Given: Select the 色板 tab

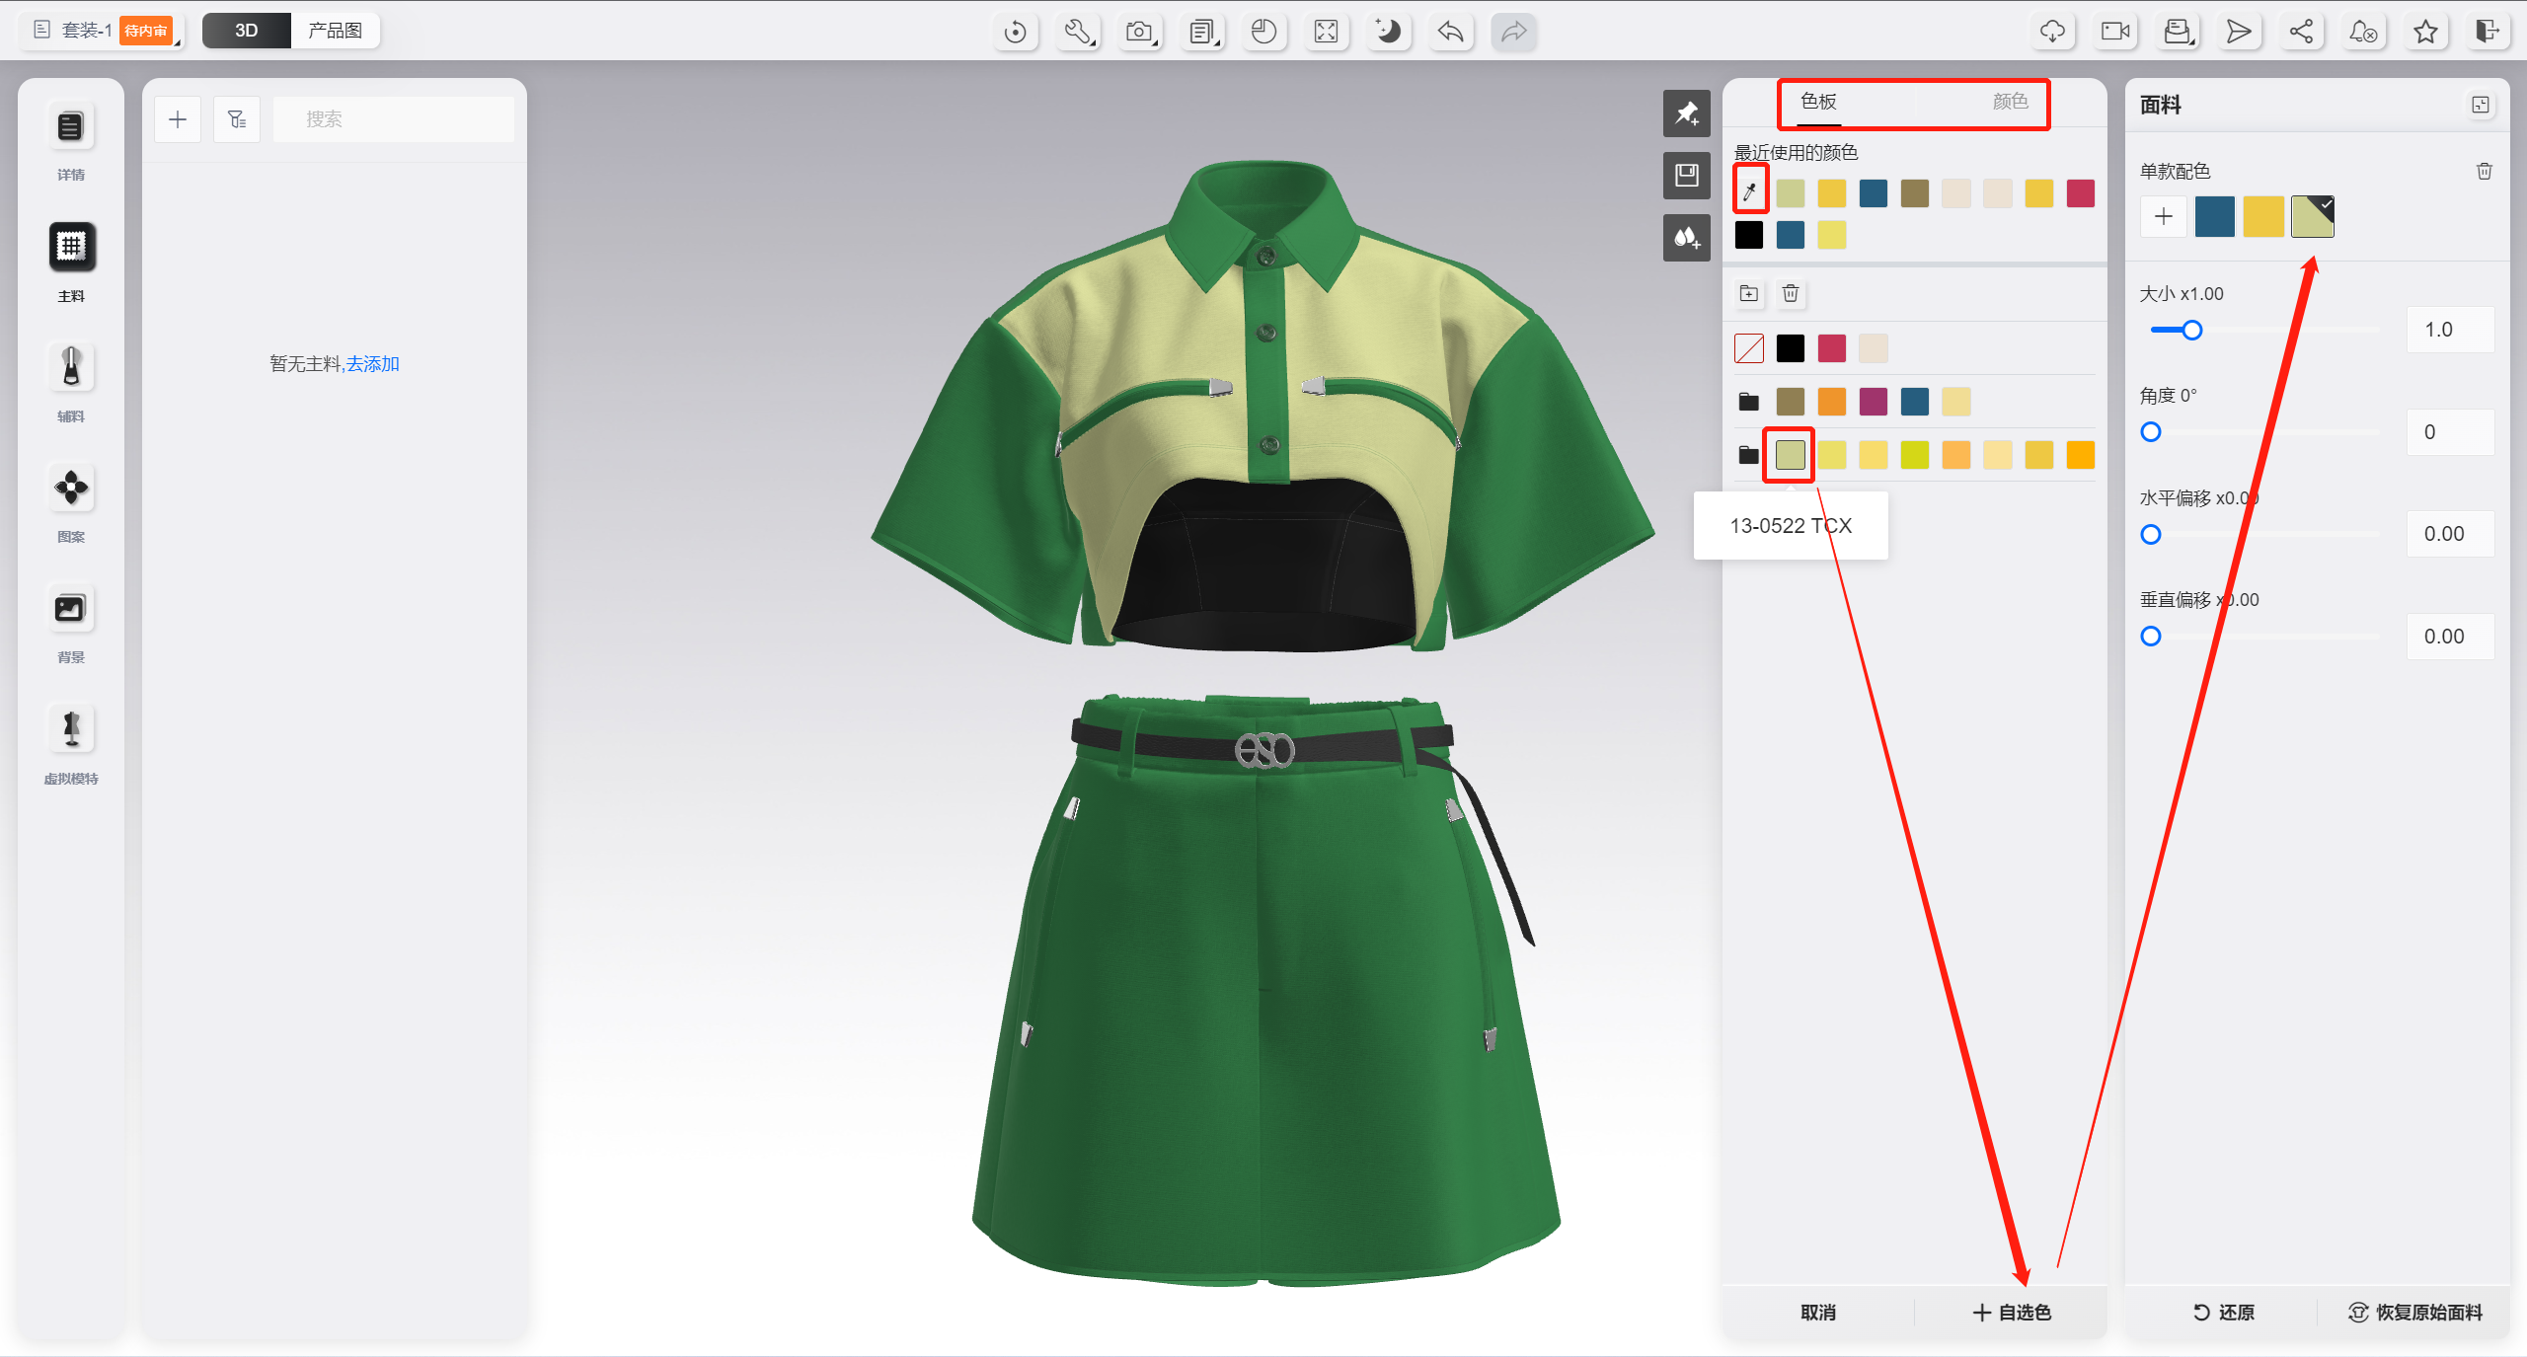Looking at the screenshot, I should [x=1818, y=102].
